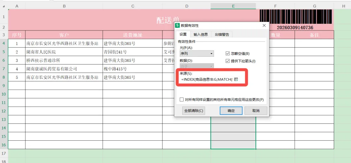Click cell 青园街241号
This screenshot has width=351, height=163.
133,52
